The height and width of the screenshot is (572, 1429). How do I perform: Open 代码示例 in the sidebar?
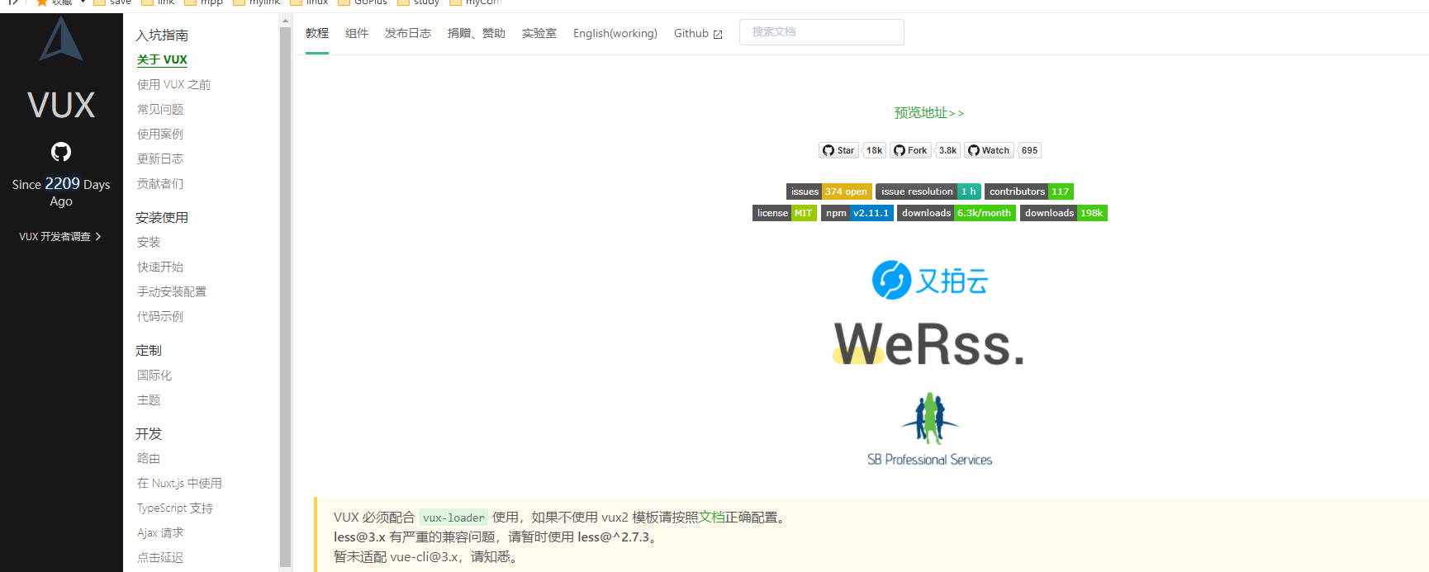point(160,317)
